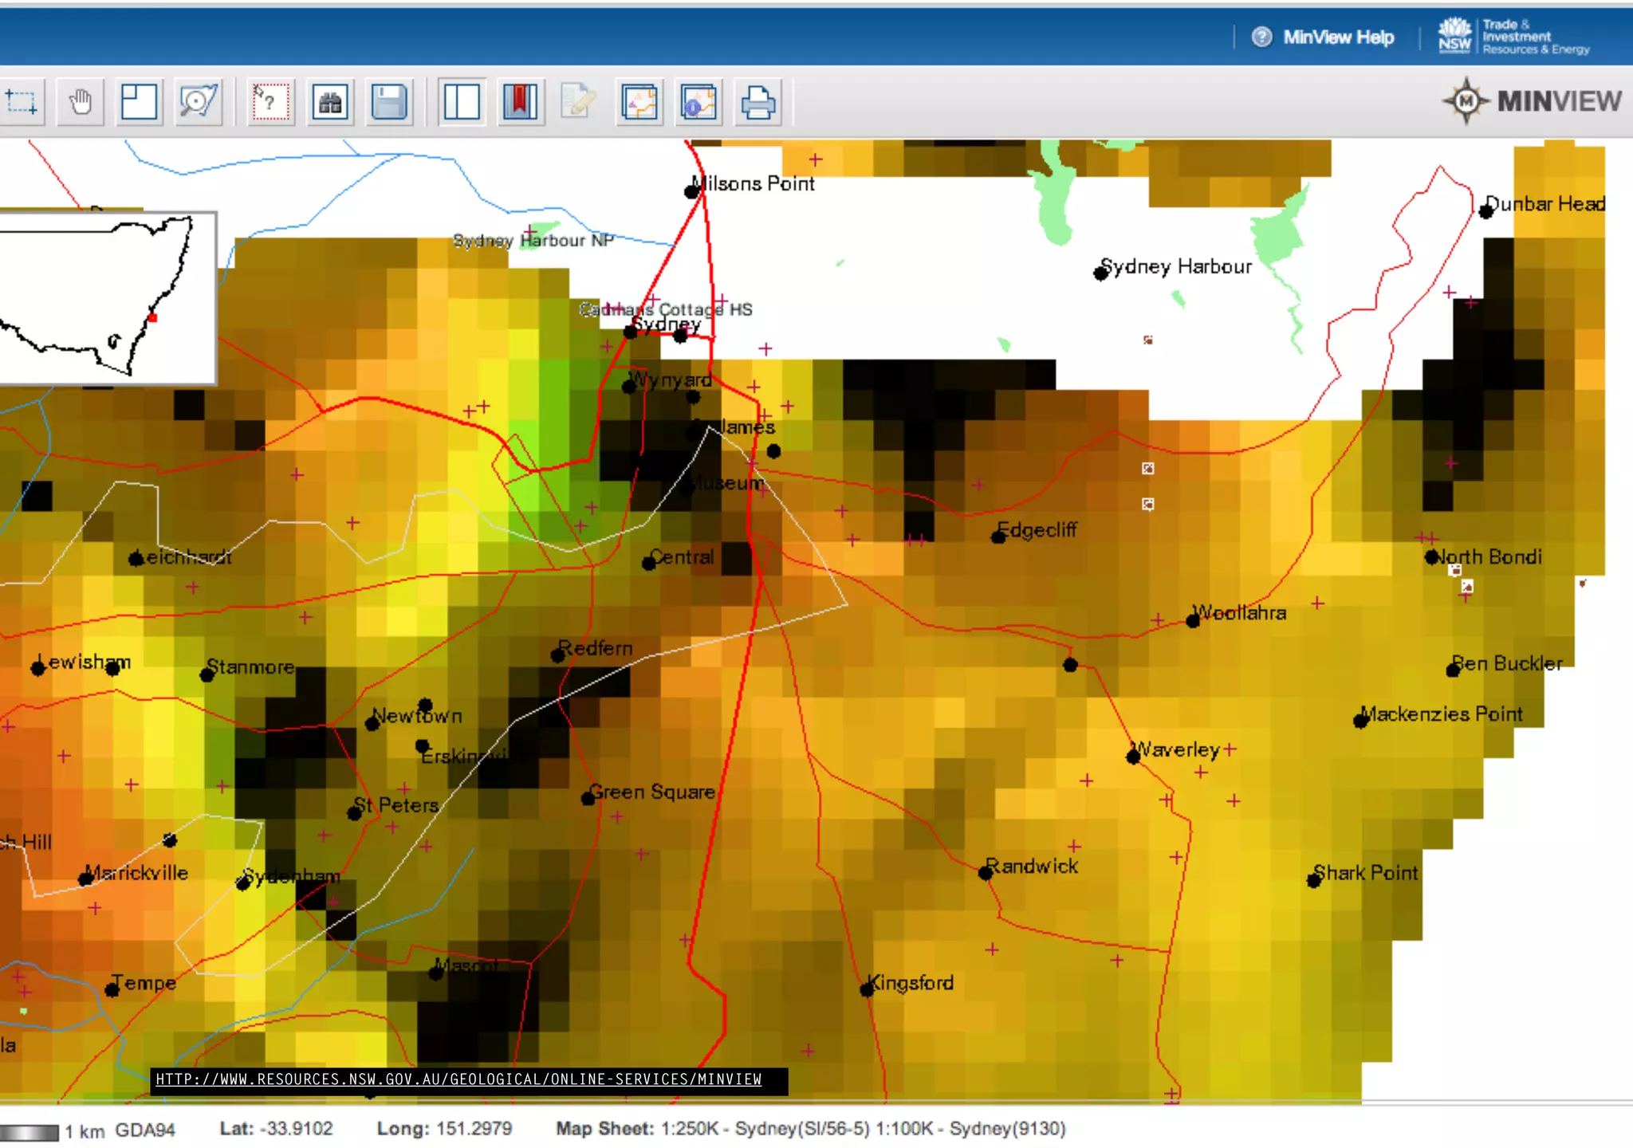Viewport: 1633px width, 1148px height.
Task: Click the edit note pencil icon
Action: [579, 102]
